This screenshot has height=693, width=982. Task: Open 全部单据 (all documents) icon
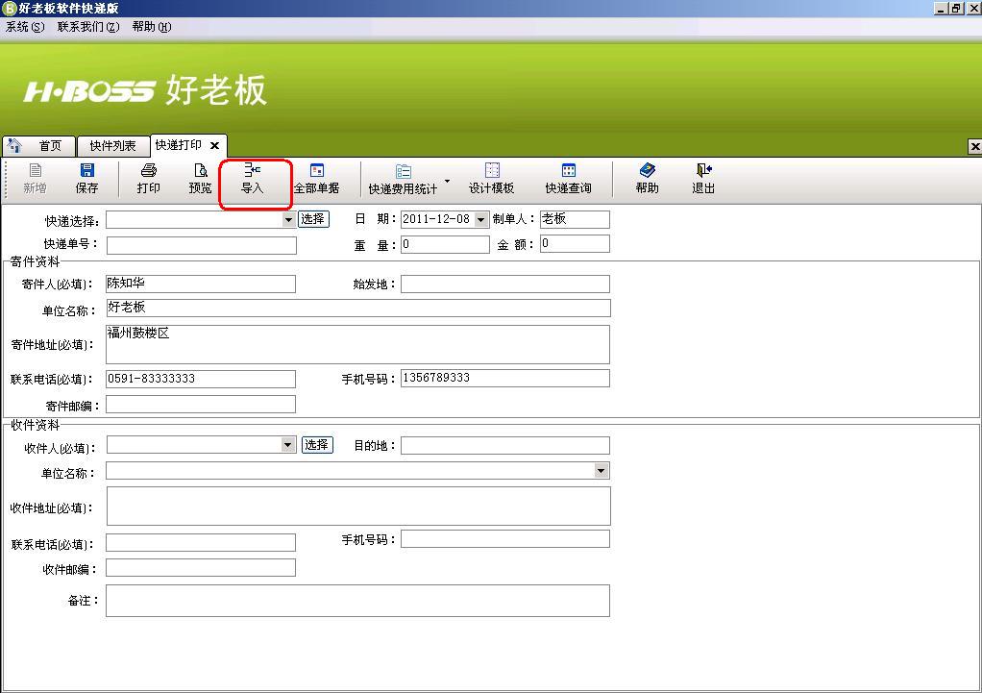317,170
